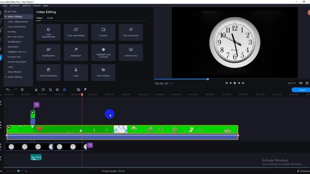Split clip with the scissors icon
Viewport: 310px width, 174px height.
[36, 90]
